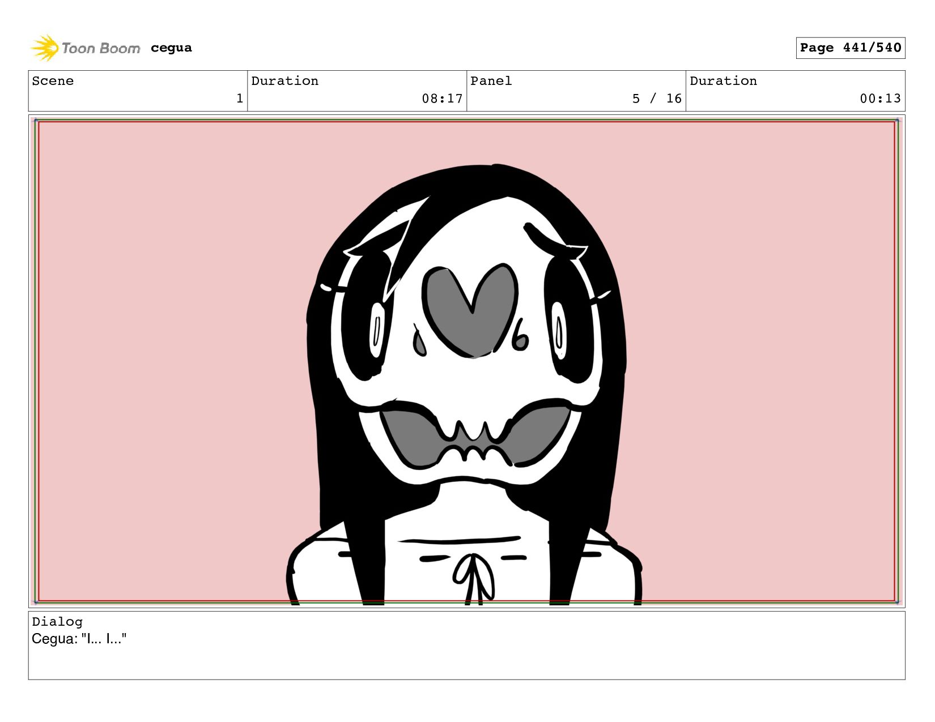Click the panel duration value '00:13'

[880, 99]
